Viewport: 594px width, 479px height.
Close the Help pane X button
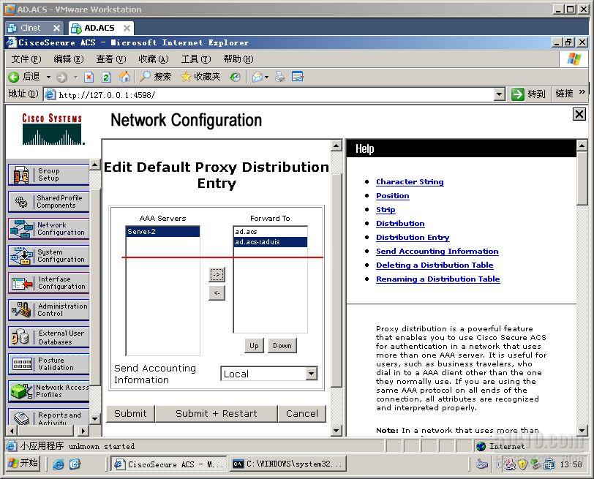tap(579, 114)
